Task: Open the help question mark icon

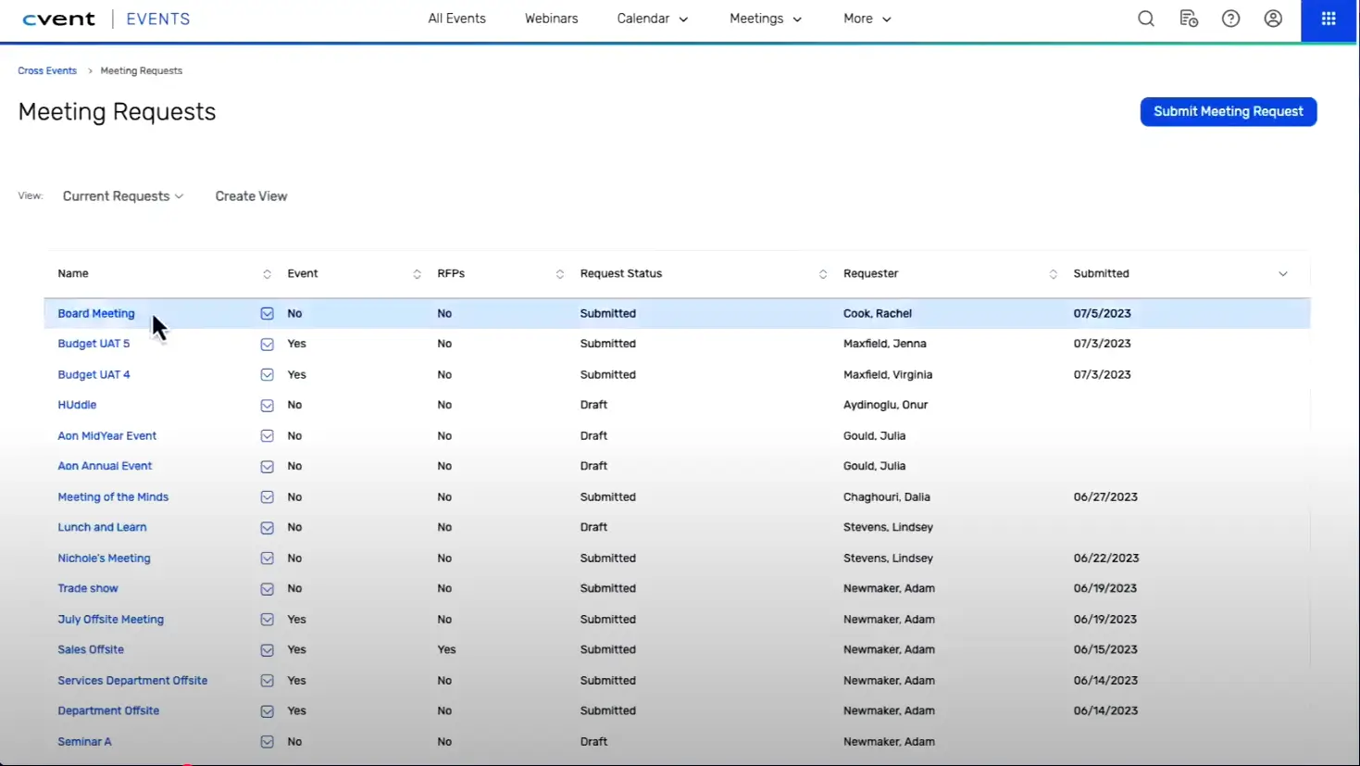Action: (x=1231, y=19)
